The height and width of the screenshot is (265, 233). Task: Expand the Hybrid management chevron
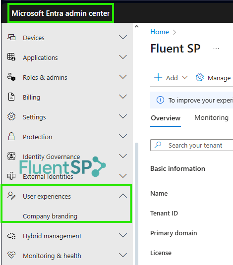tap(123, 235)
